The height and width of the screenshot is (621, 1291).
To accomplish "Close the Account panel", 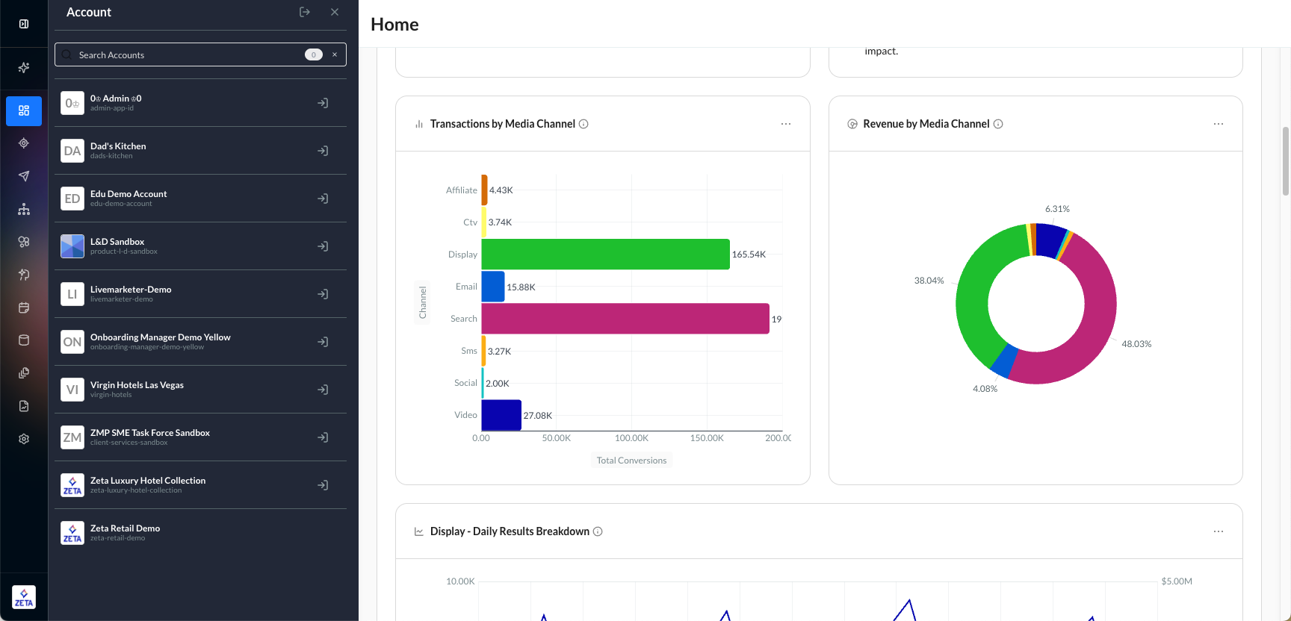I will tap(335, 12).
